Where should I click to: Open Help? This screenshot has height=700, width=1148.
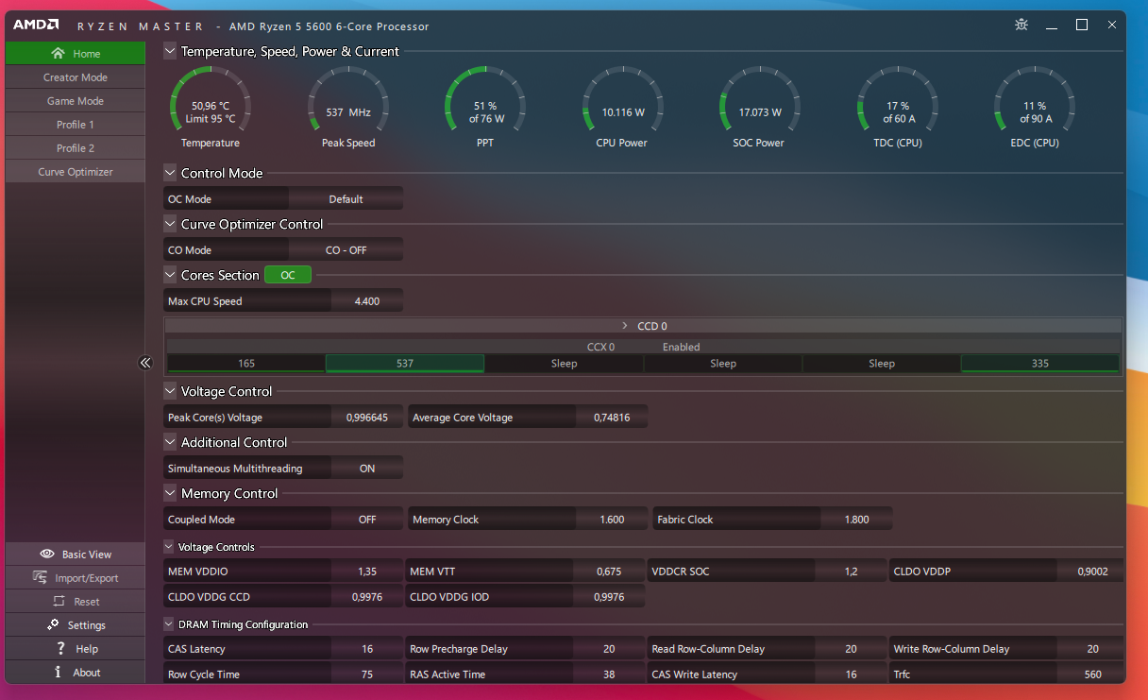(76, 649)
